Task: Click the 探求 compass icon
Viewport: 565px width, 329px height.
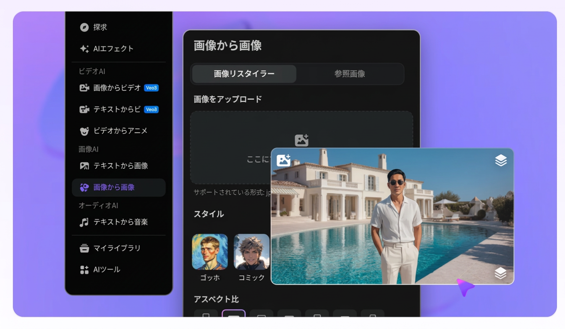Action: (x=84, y=27)
